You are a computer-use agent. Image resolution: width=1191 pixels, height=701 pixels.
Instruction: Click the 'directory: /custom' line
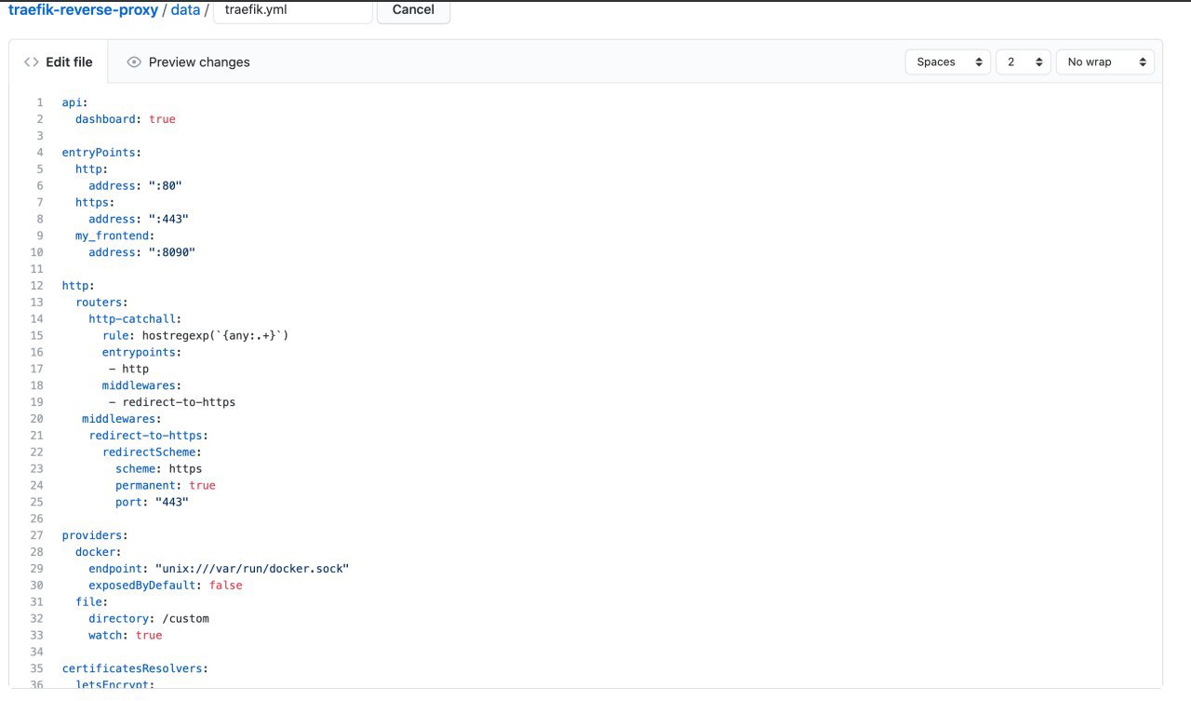tap(149, 618)
